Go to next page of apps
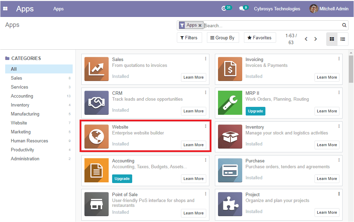 [316, 39]
